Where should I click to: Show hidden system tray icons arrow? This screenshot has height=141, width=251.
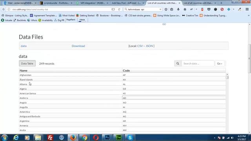coord(215,138)
